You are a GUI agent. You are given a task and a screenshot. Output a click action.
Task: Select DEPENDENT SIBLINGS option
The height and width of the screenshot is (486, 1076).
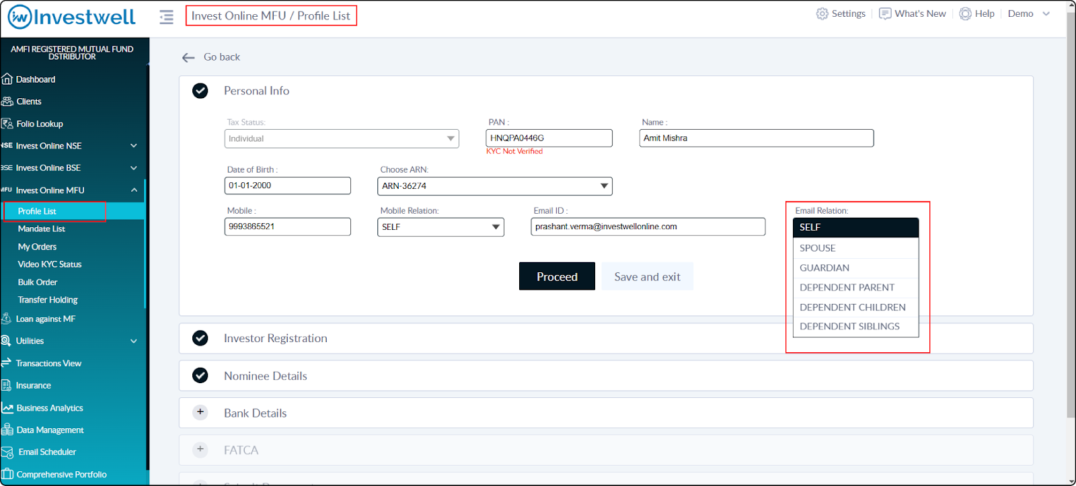(855, 326)
